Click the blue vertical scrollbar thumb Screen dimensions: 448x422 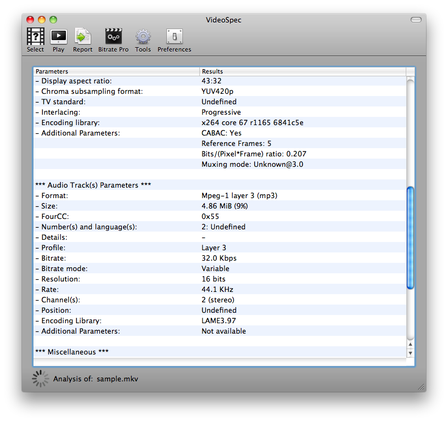tap(410, 238)
